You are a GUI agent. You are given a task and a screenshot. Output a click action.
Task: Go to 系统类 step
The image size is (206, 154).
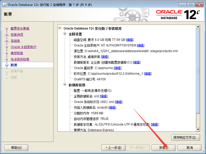point(15,41)
